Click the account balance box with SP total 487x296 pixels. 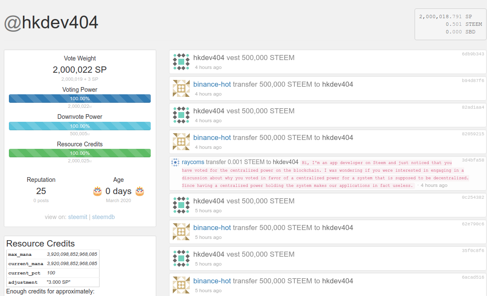pyautogui.click(x=451, y=24)
